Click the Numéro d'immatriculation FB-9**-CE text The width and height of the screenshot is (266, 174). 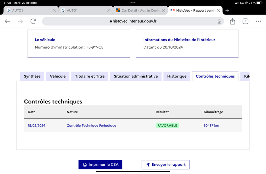click(69, 47)
